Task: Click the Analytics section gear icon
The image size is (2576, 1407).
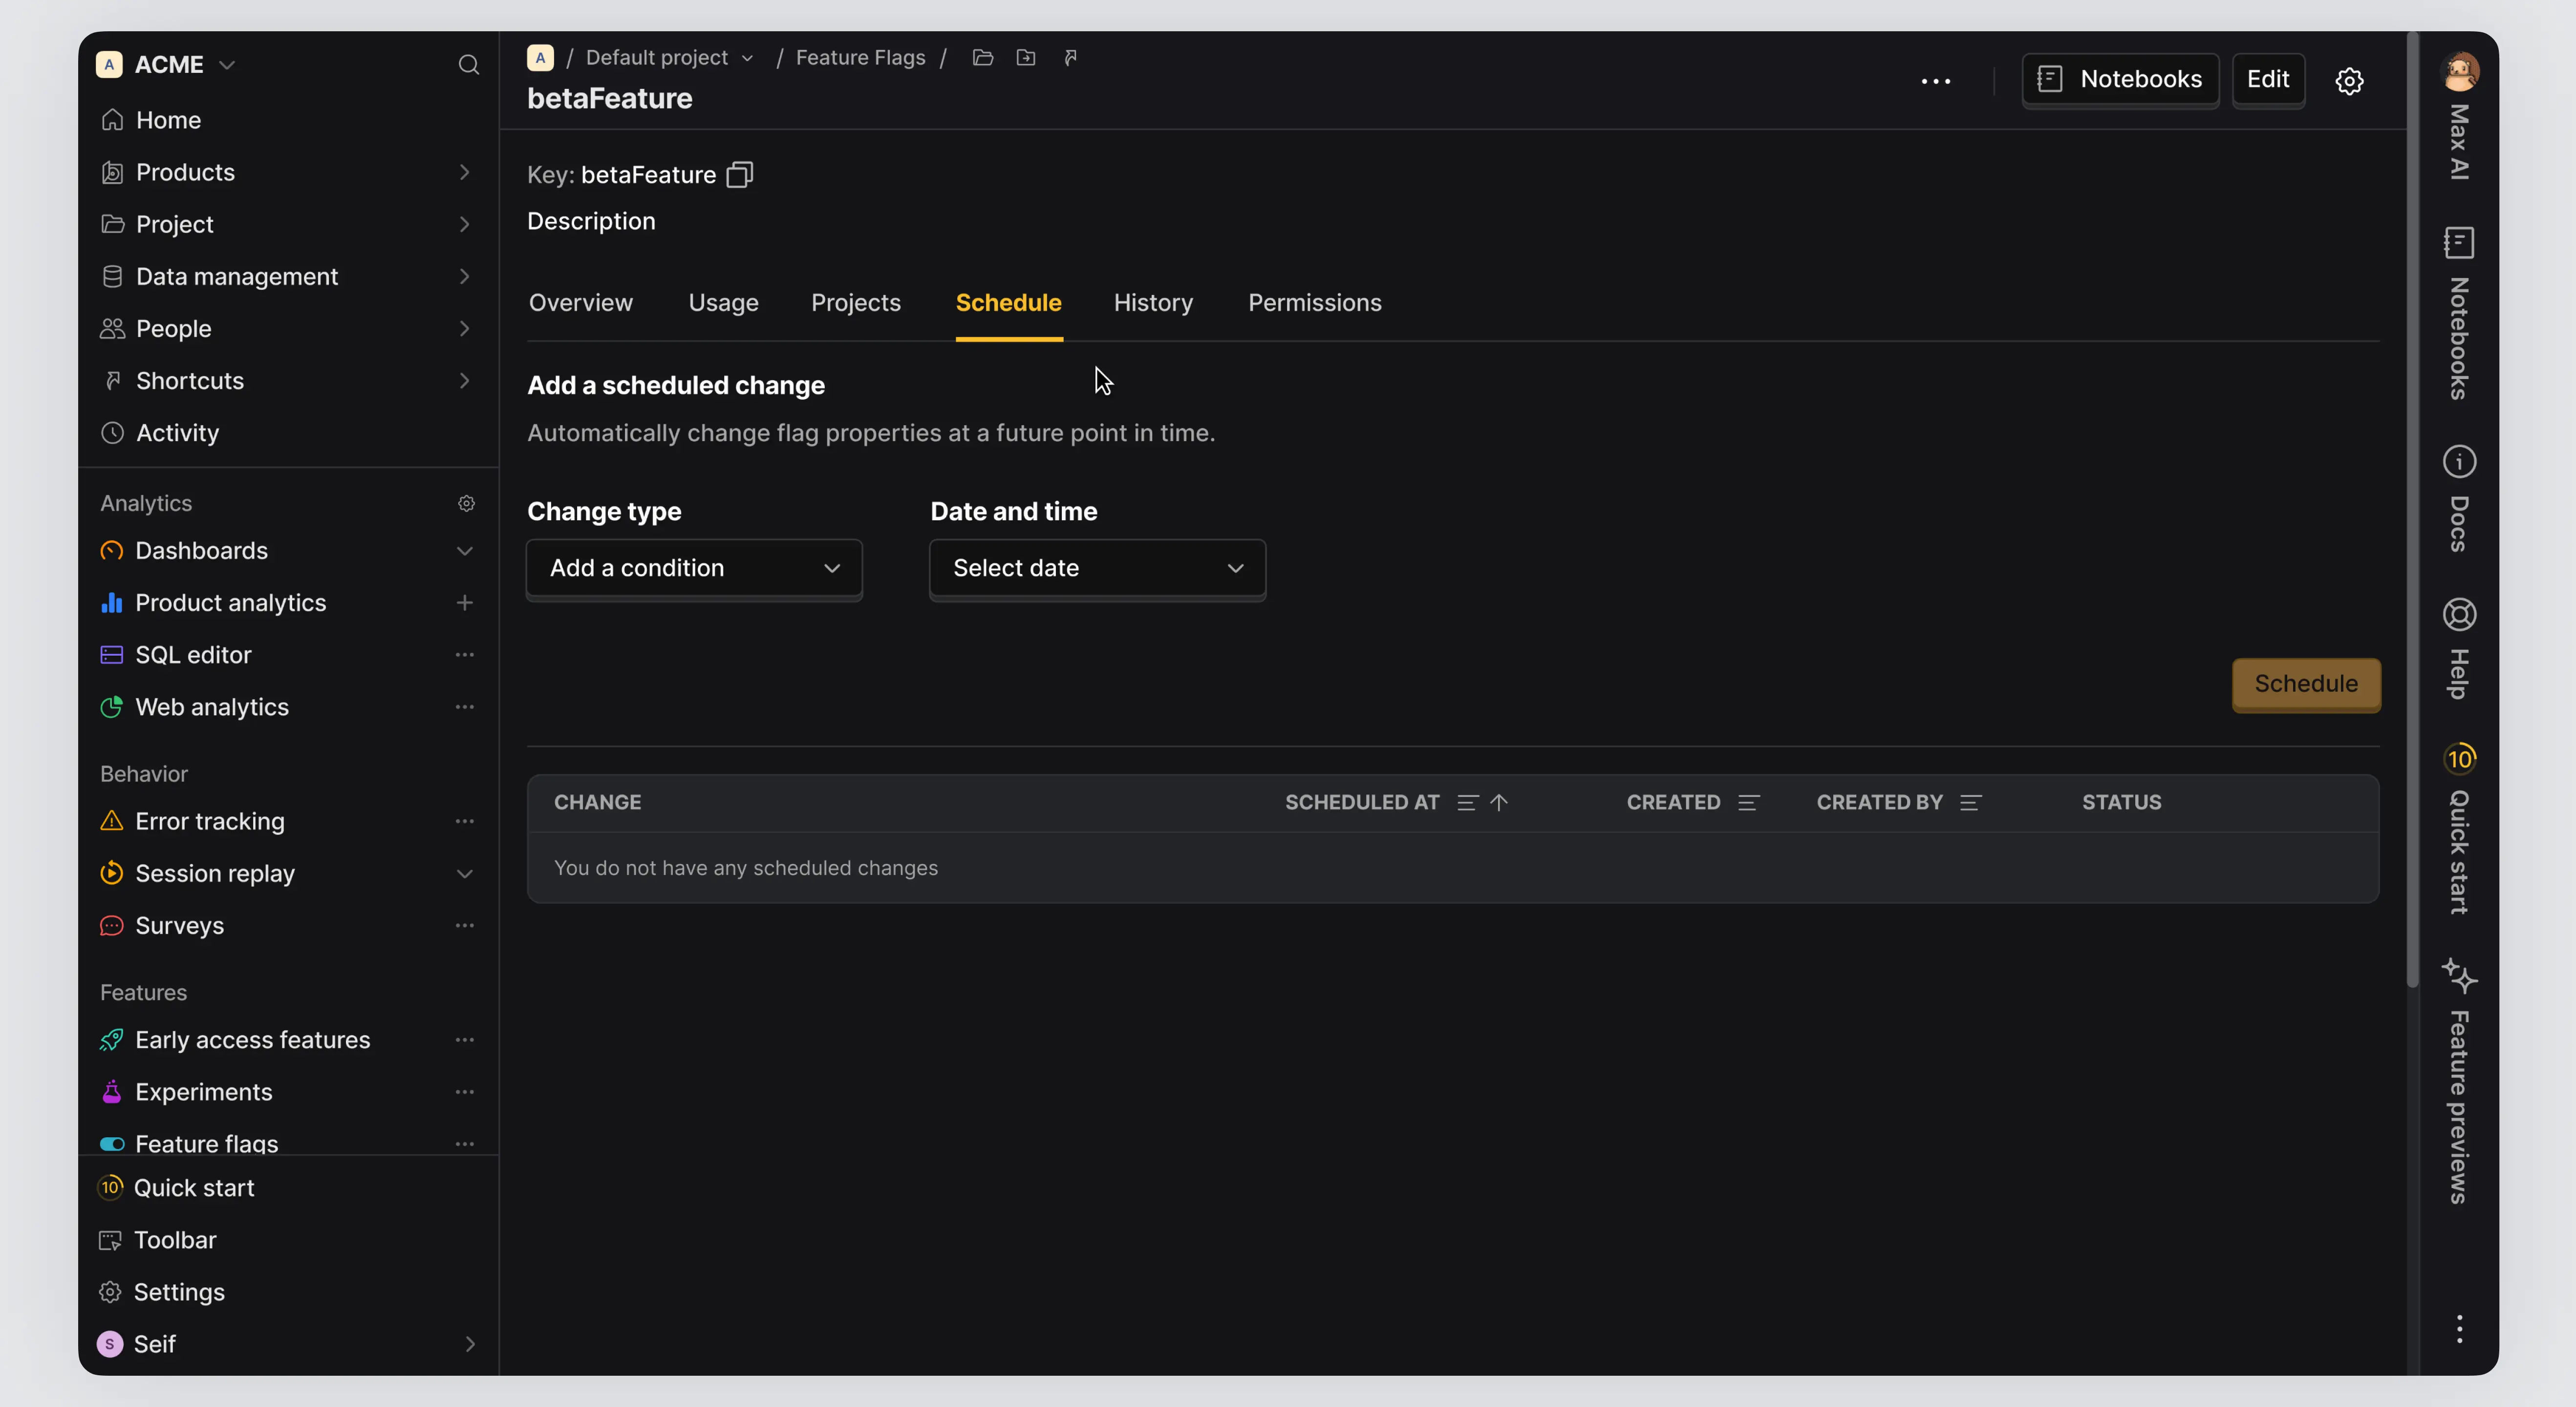Action: 466,503
